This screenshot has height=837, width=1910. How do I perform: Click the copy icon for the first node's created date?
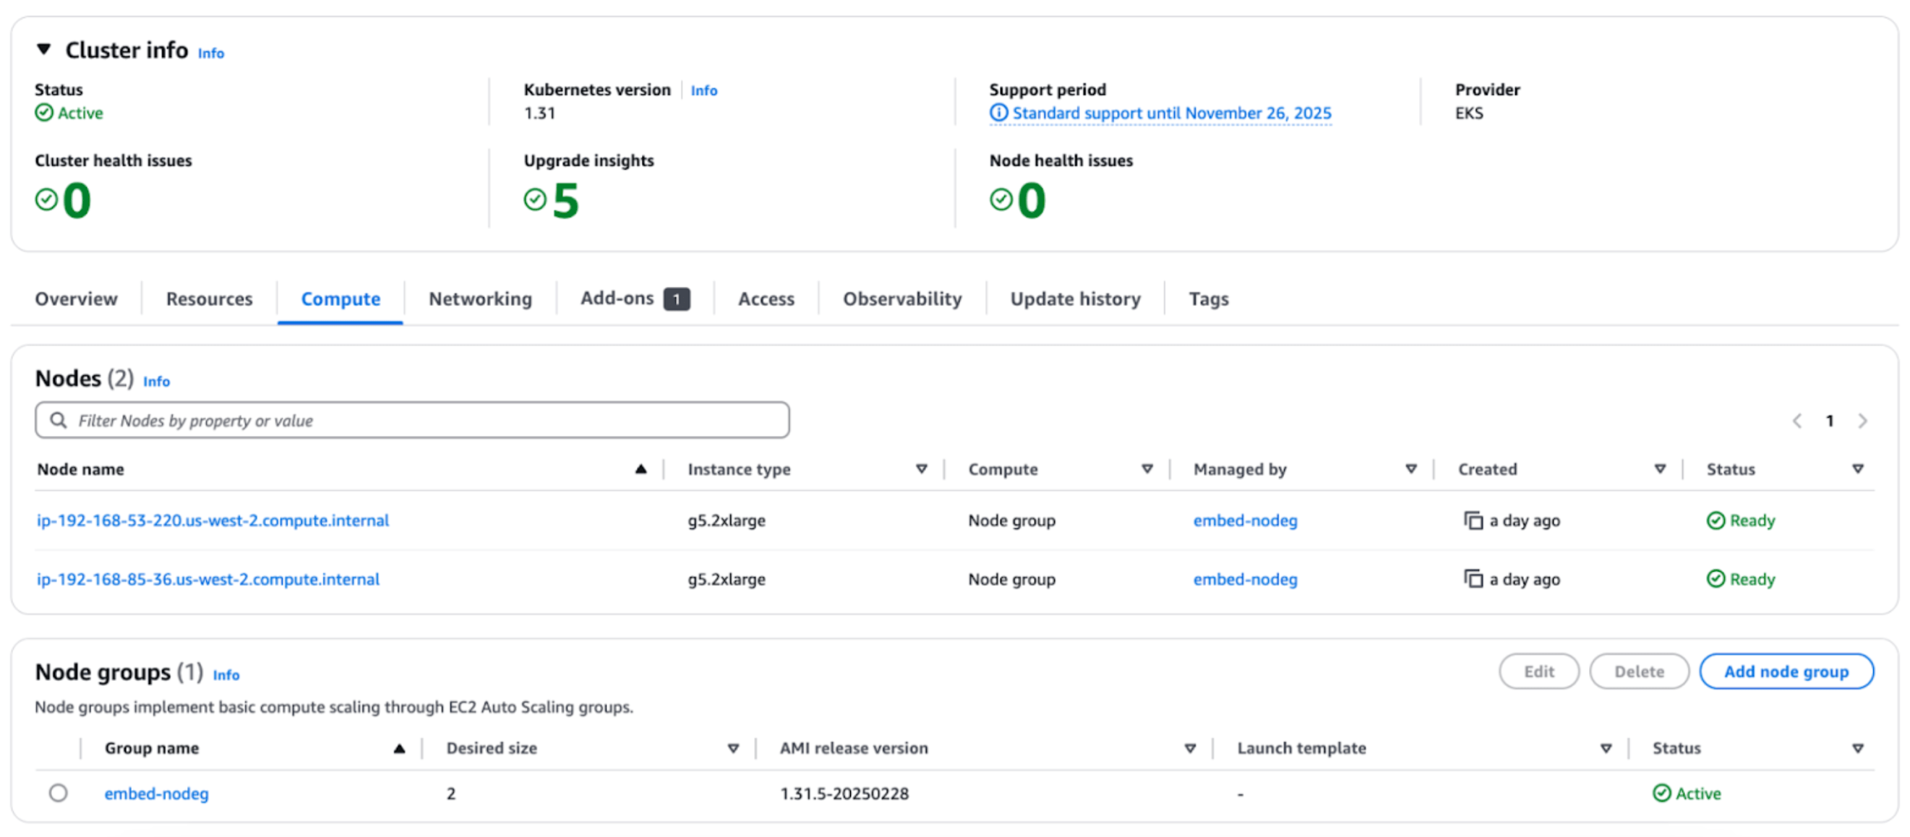(1473, 520)
